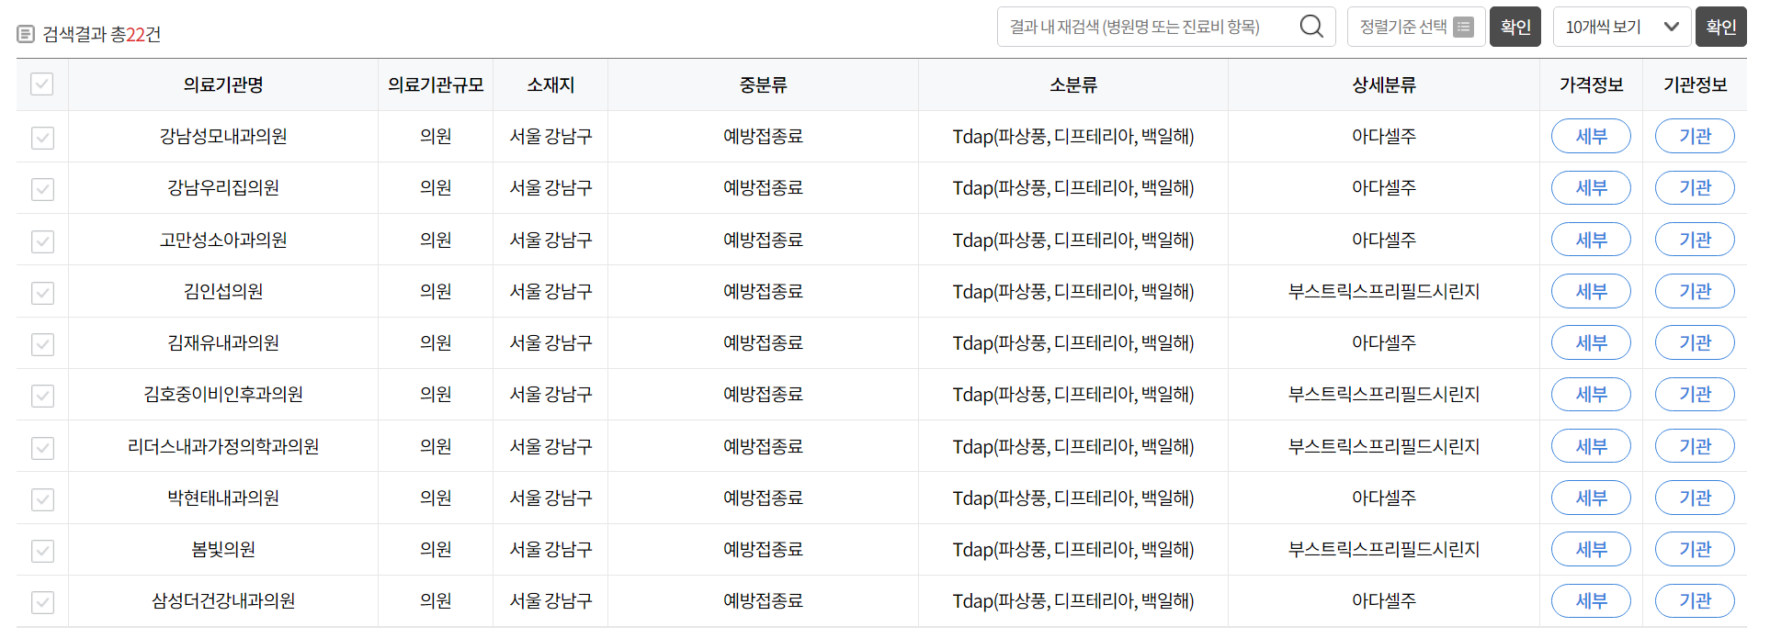
Task: Click the grid icon inside 정렬기준 선택
Action: pyautogui.click(x=1463, y=26)
